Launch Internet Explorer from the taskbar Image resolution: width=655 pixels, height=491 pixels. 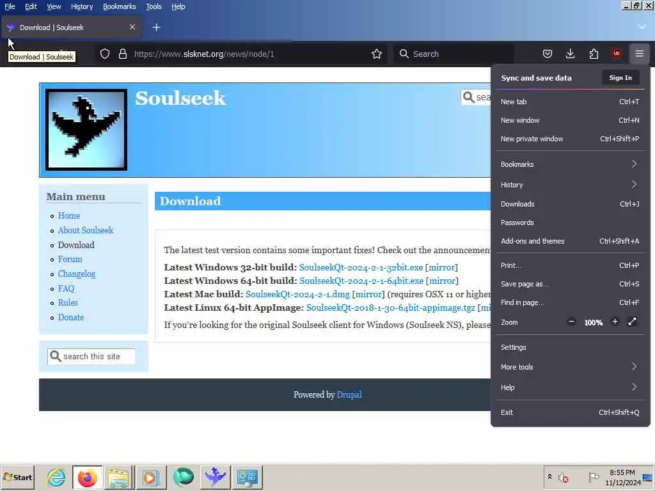pyautogui.click(x=56, y=477)
